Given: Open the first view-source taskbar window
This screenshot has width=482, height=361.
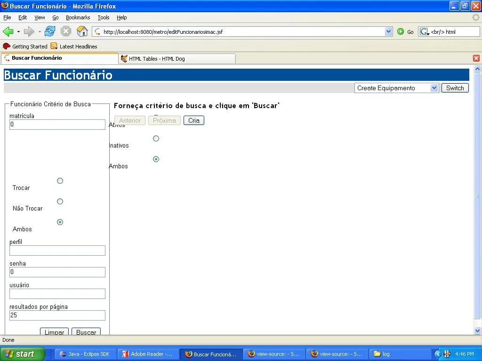Looking at the screenshot, I should click(274, 354).
